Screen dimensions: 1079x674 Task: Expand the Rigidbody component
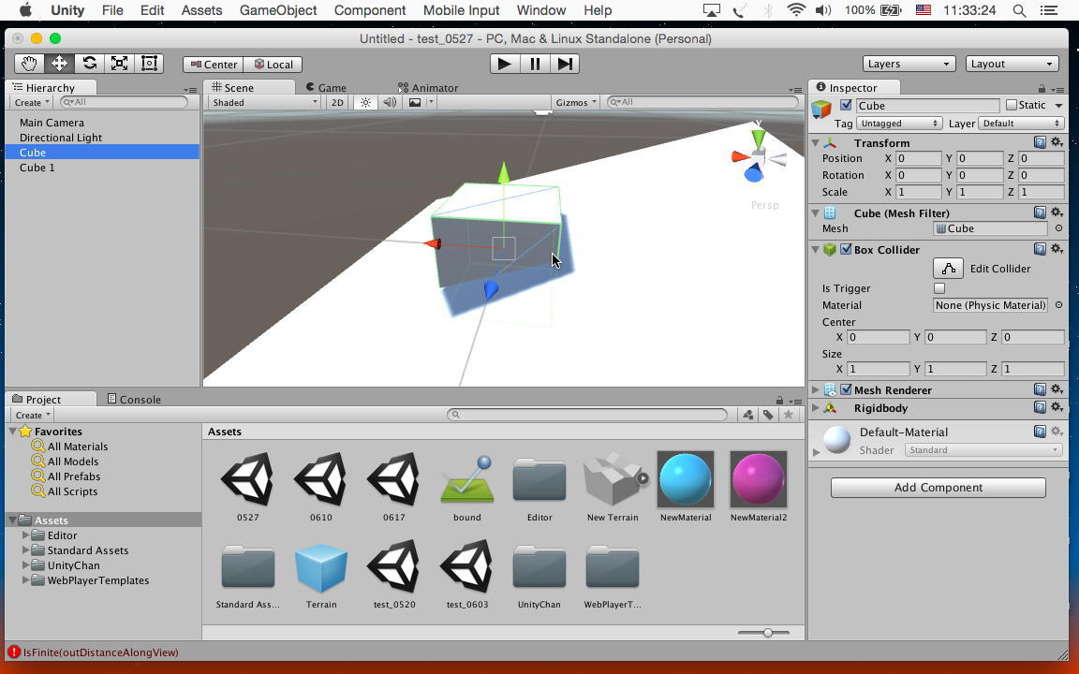click(x=816, y=407)
